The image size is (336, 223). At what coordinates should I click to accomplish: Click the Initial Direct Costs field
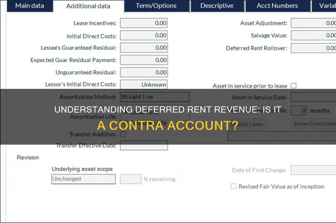[144, 35]
